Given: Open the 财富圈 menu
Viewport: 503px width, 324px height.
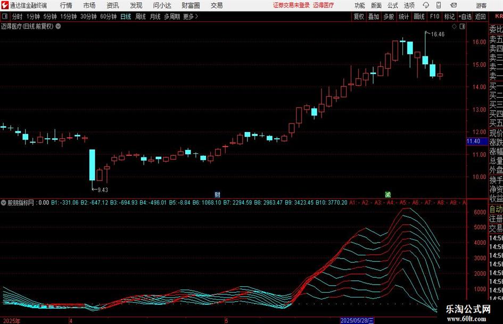Looking at the screenshot, I should click(x=191, y=5).
